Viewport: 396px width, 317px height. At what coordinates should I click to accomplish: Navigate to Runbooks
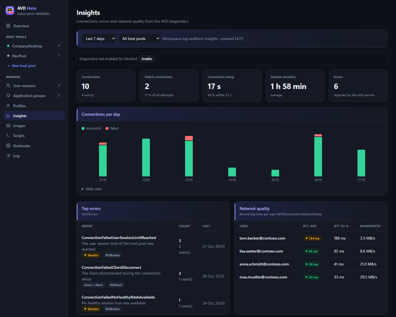(x=34, y=146)
